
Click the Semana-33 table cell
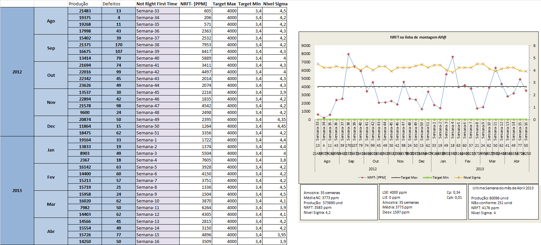click(158, 11)
